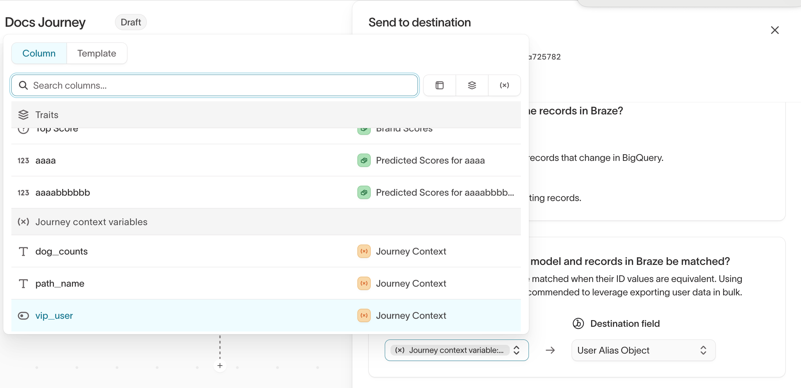801x388 pixels.
Task: Filter by traits using the layers icon
Action: 471,85
